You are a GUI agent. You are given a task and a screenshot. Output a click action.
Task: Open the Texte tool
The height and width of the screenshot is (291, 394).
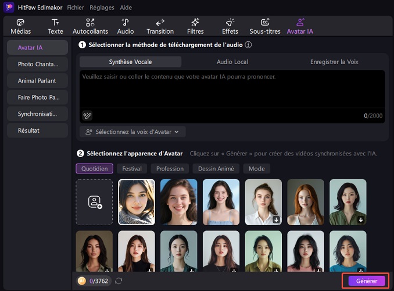(55, 26)
